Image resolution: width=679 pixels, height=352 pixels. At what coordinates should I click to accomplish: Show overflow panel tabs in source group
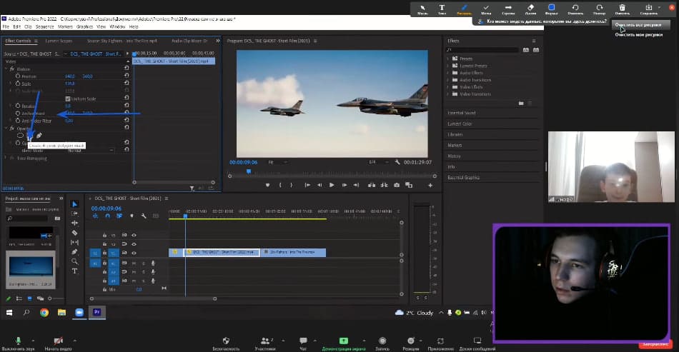[217, 41]
